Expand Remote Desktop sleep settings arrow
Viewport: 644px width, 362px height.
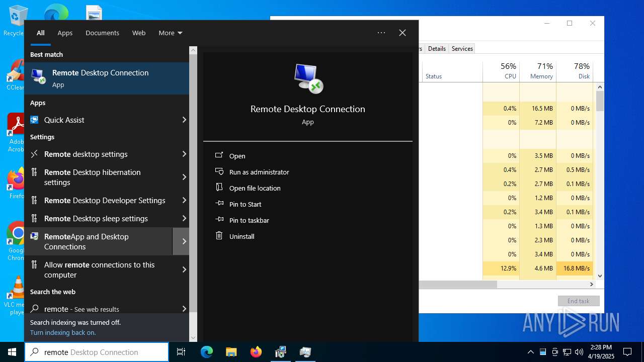[x=184, y=218]
